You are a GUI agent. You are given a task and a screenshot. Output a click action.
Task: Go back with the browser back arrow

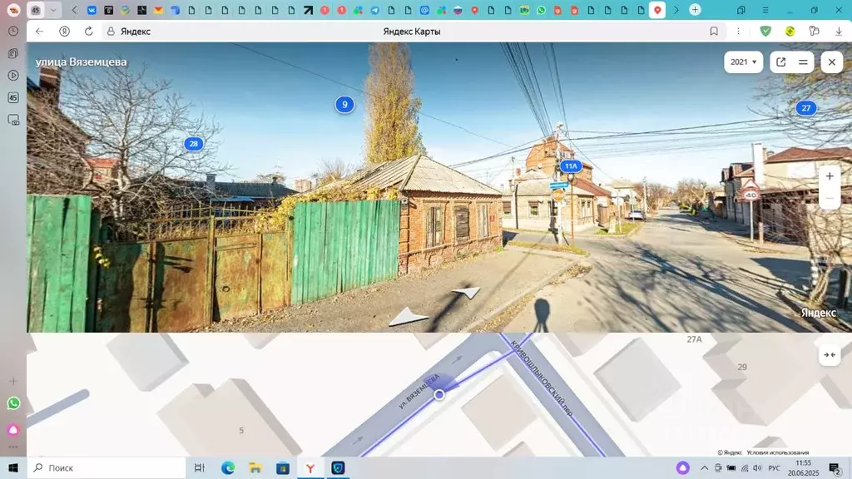(x=39, y=32)
